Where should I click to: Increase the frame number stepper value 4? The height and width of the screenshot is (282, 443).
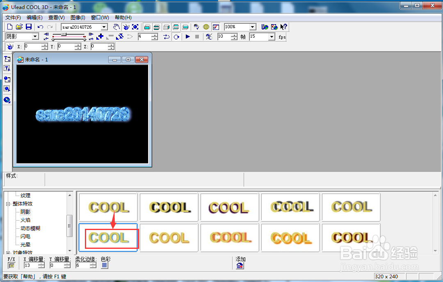click(155, 35)
